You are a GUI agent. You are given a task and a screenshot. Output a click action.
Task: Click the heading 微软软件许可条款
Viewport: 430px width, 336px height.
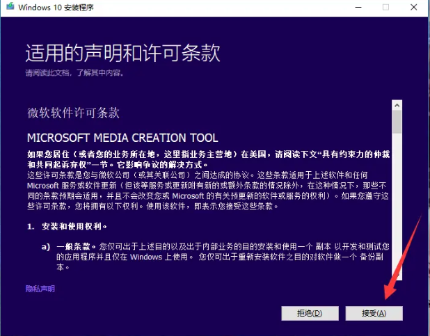(x=73, y=113)
